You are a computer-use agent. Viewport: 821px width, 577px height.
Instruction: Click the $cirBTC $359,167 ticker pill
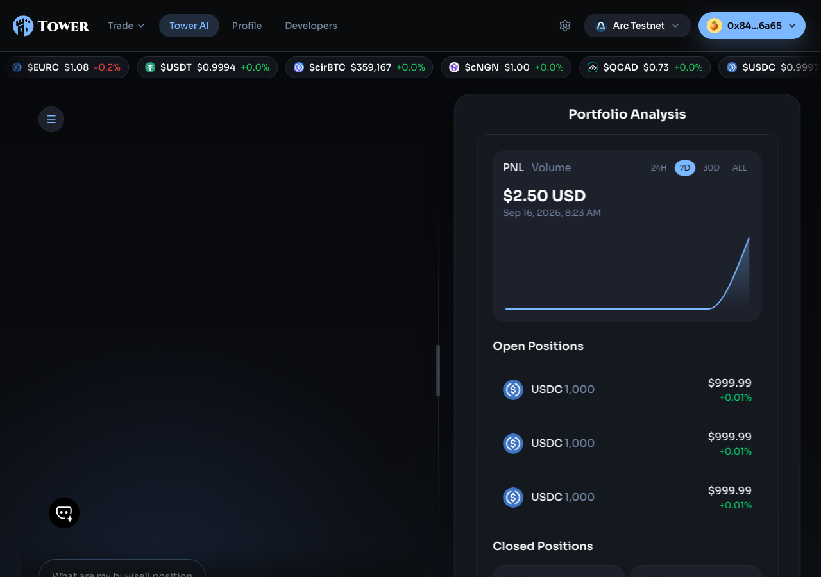tap(359, 67)
